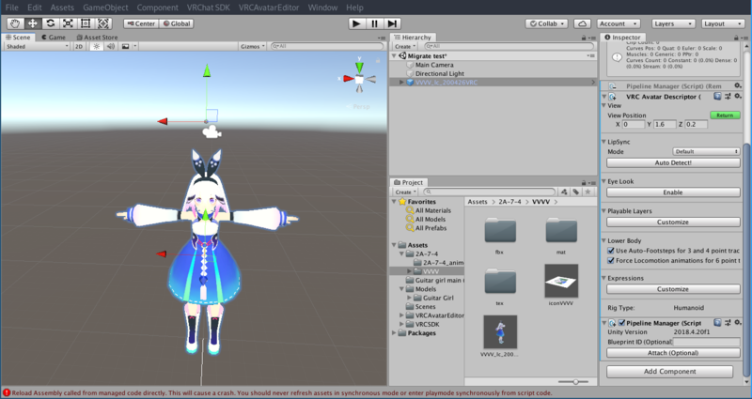Toggle 2D scene view mode

tap(79, 46)
